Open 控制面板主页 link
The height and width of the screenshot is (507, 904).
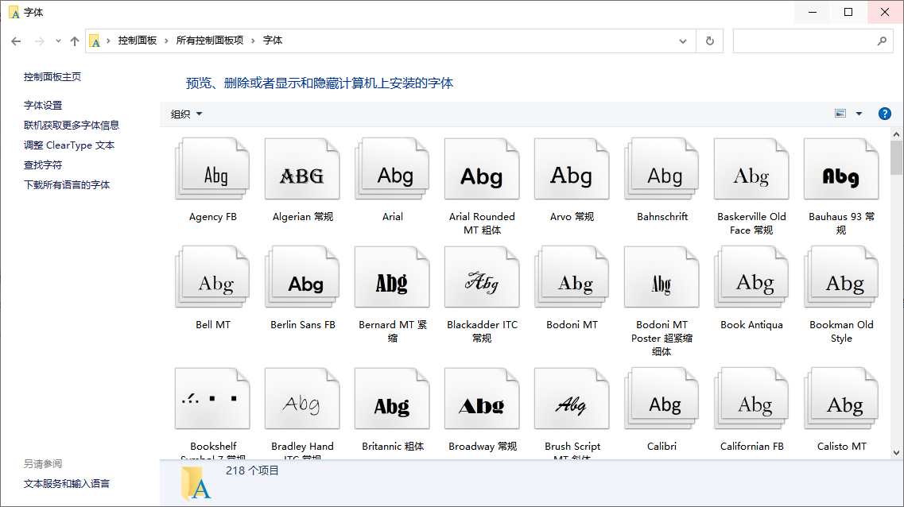[52, 76]
